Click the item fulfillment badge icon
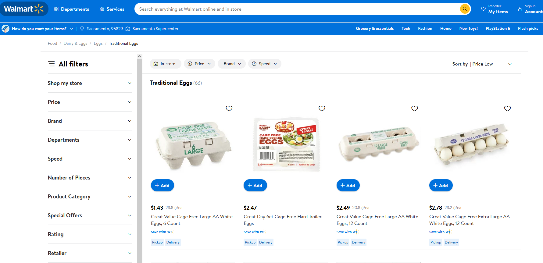Screen dimensions: 543x263 pyautogui.click(x=5, y=29)
